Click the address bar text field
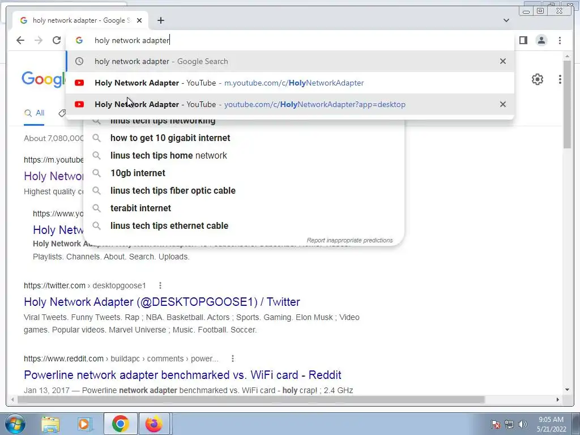Image resolution: width=580 pixels, height=435 pixels. (290, 40)
